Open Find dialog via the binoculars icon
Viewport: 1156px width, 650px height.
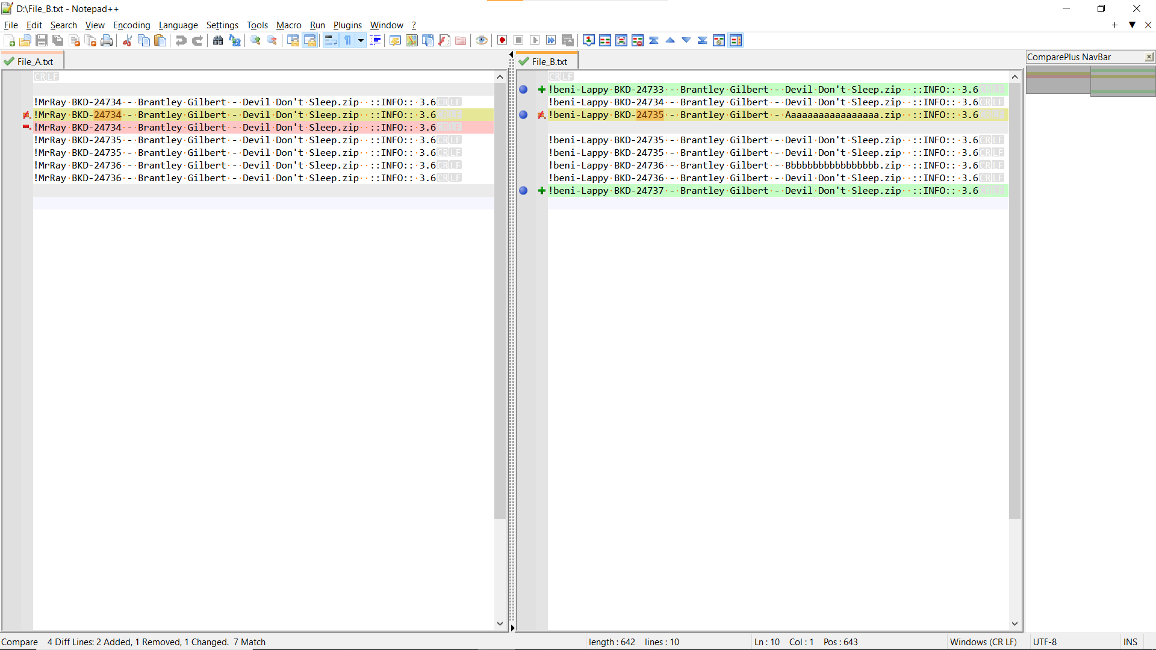tap(217, 40)
